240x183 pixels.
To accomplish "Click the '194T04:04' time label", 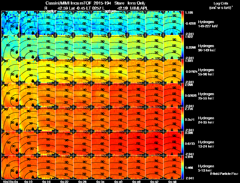I will pos(10,182).
